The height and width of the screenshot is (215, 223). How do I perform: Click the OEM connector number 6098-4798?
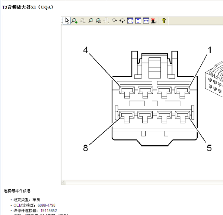47,205
